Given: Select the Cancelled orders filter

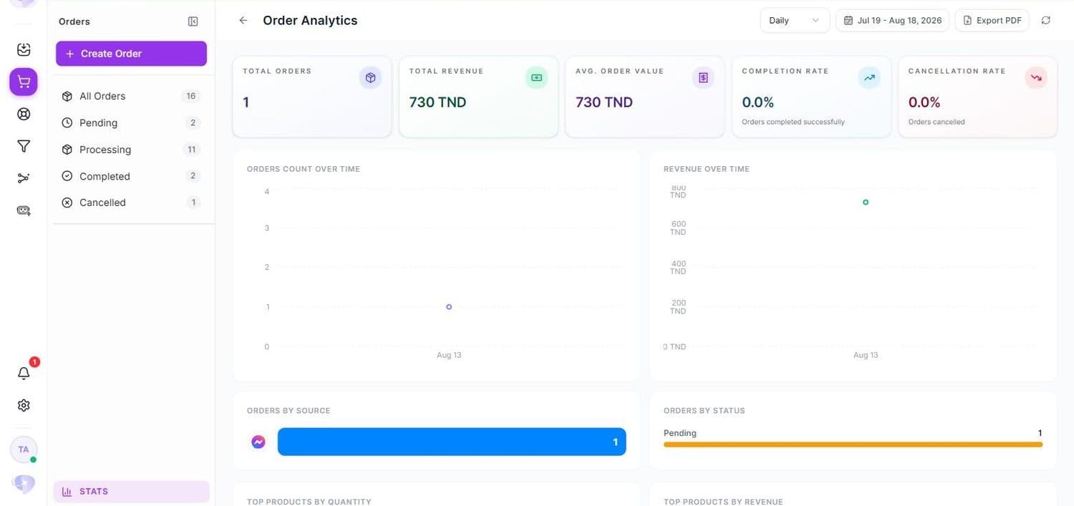Looking at the screenshot, I should pos(131,203).
